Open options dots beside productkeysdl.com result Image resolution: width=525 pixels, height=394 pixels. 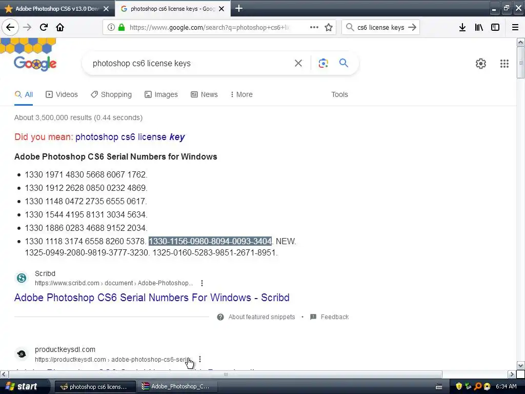[200, 359]
